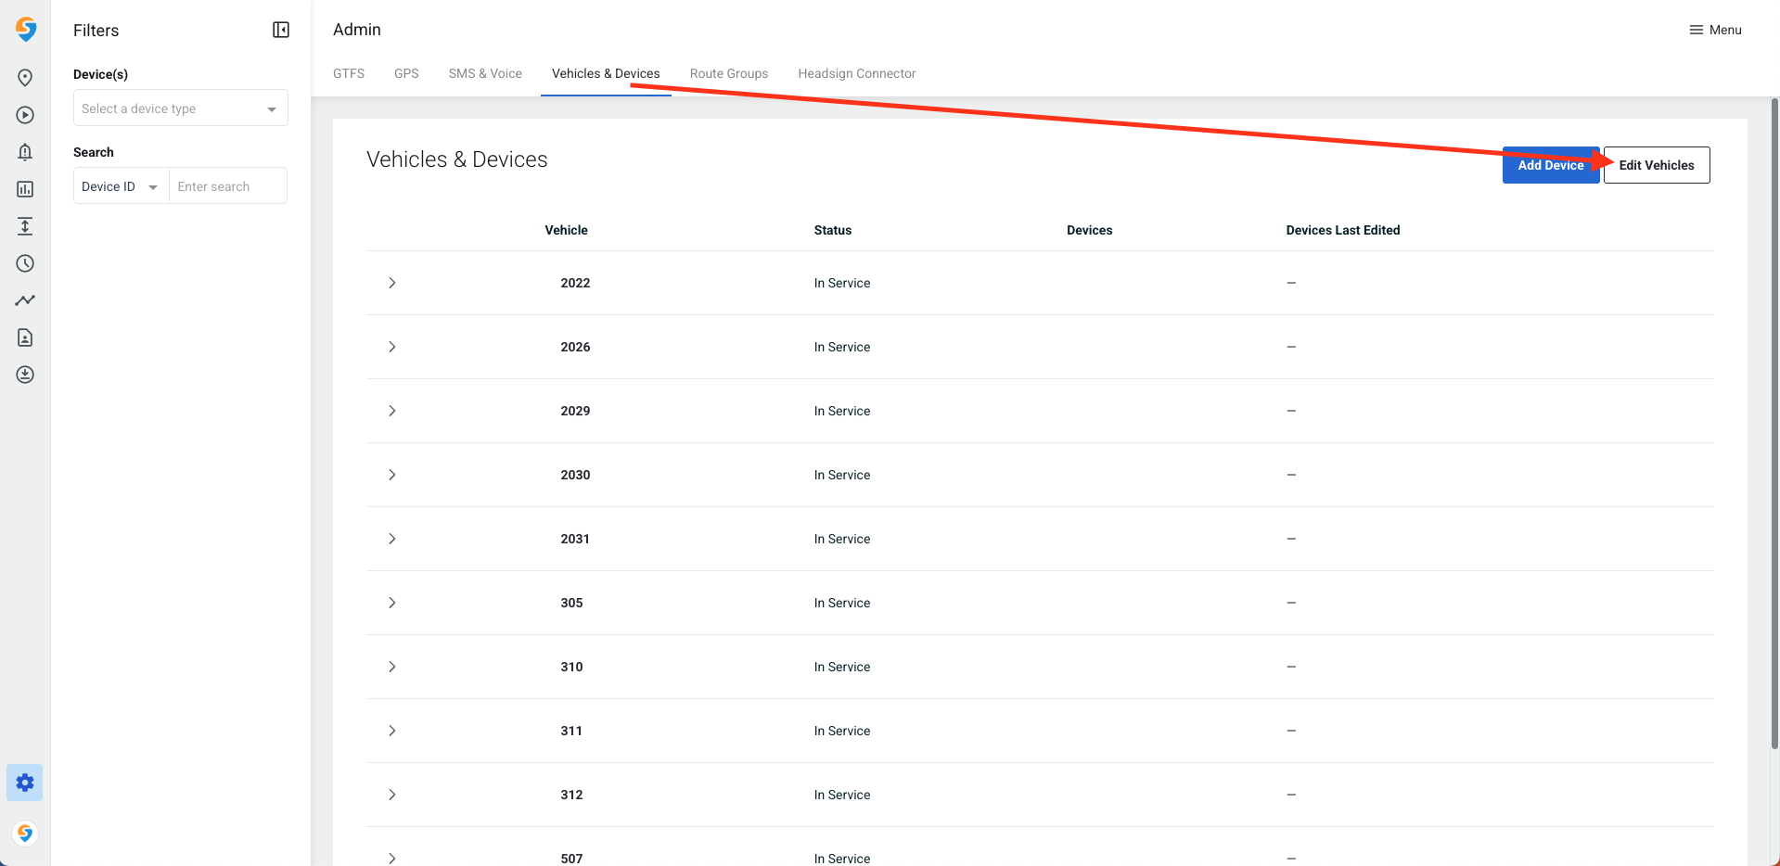Open the alerts bell icon
The height and width of the screenshot is (866, 1780).
[x=25, y=152]
